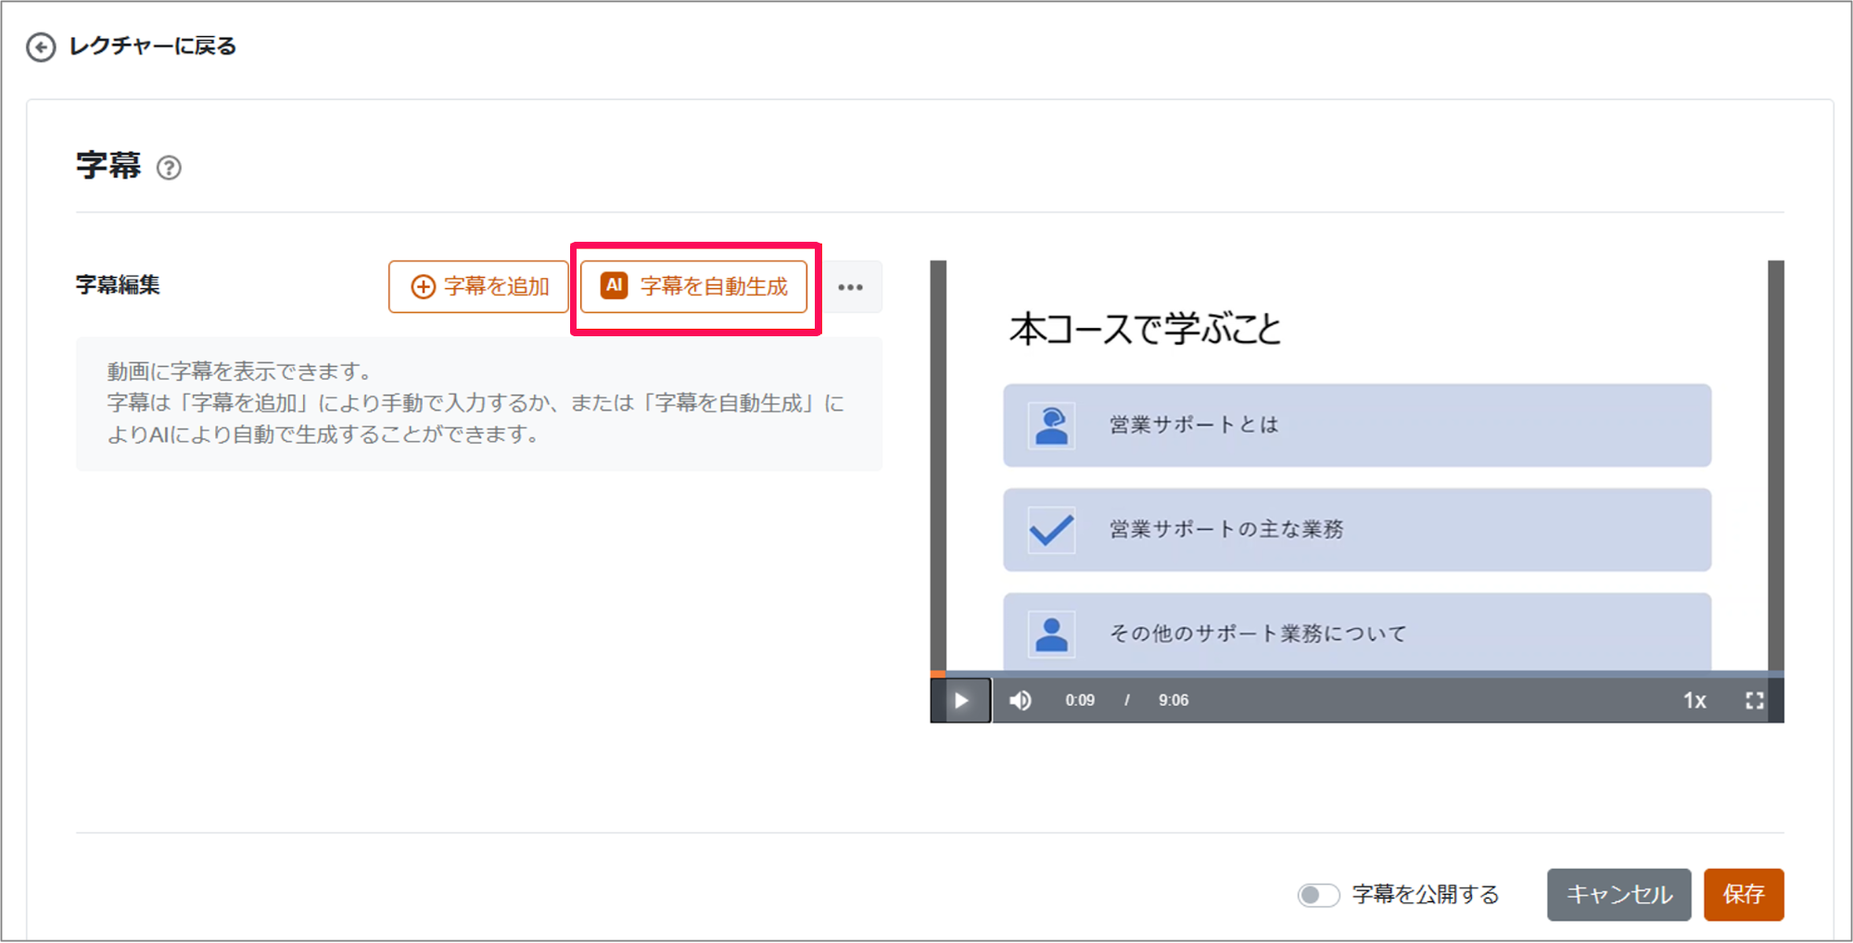Change playback speed 1x
The height and width of the screenshot is (943, 1853).
click(1694, 700)
